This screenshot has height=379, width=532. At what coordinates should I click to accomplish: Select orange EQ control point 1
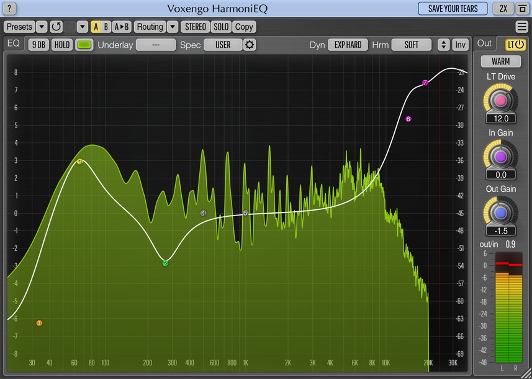click(39, 323)
